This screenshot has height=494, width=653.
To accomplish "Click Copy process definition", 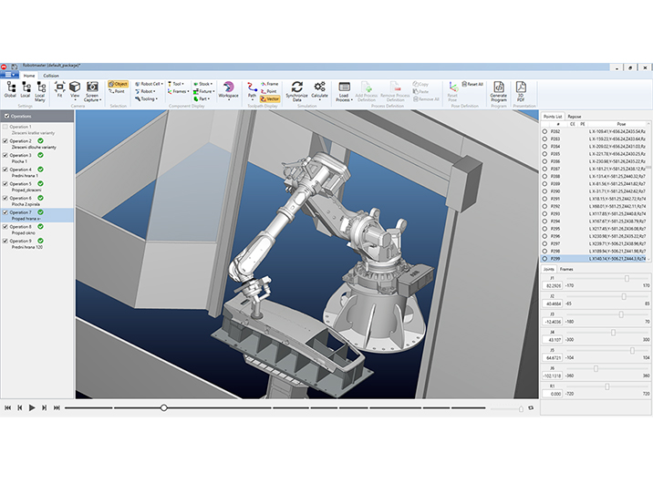I will click(x=420, y=84).
